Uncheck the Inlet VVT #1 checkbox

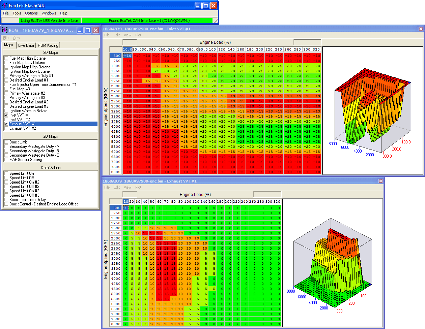[6, 115]
